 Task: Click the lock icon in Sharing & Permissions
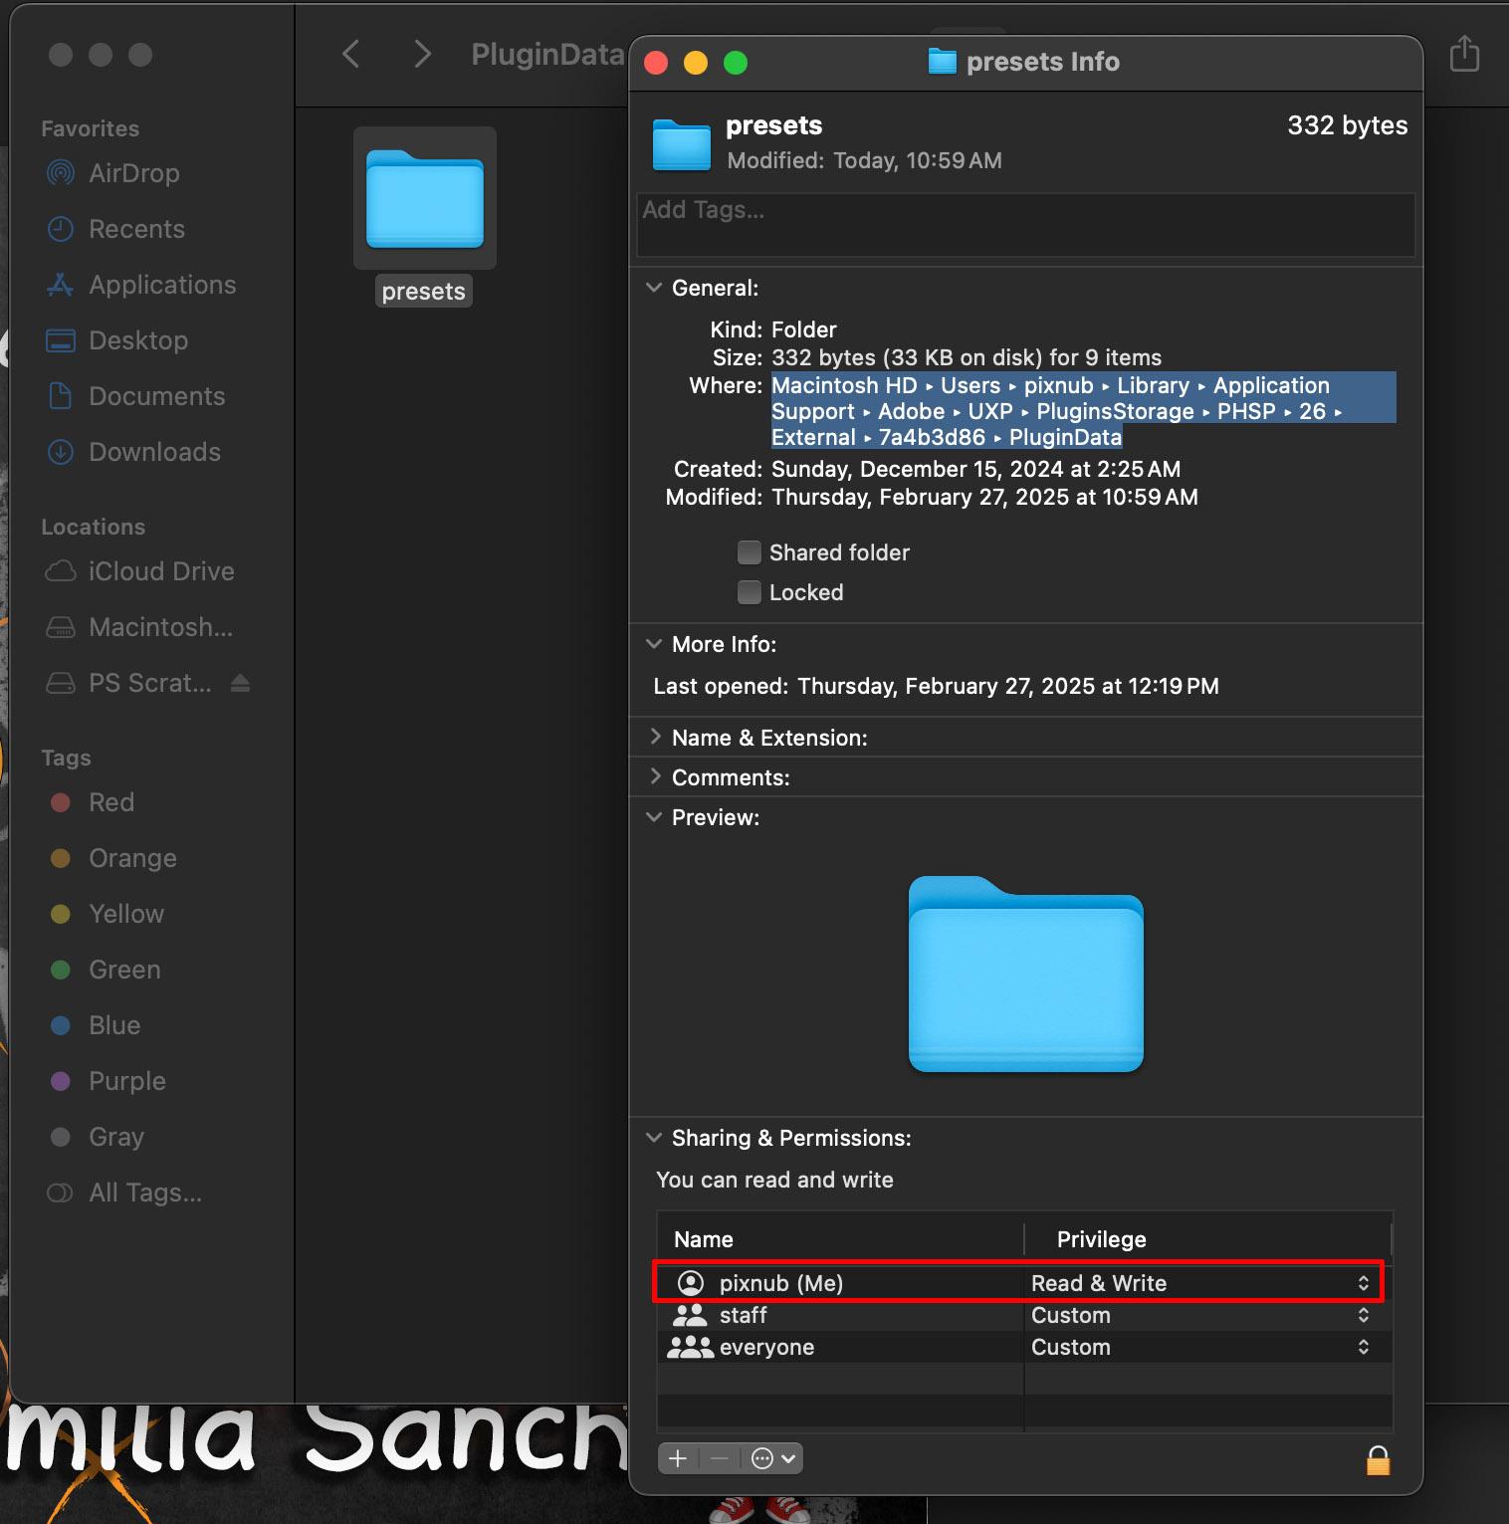[1378, 1460]
